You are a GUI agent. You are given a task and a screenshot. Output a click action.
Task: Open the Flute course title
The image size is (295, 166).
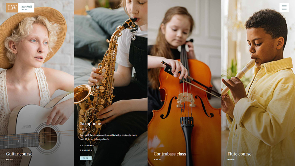[x=239, y=154]
